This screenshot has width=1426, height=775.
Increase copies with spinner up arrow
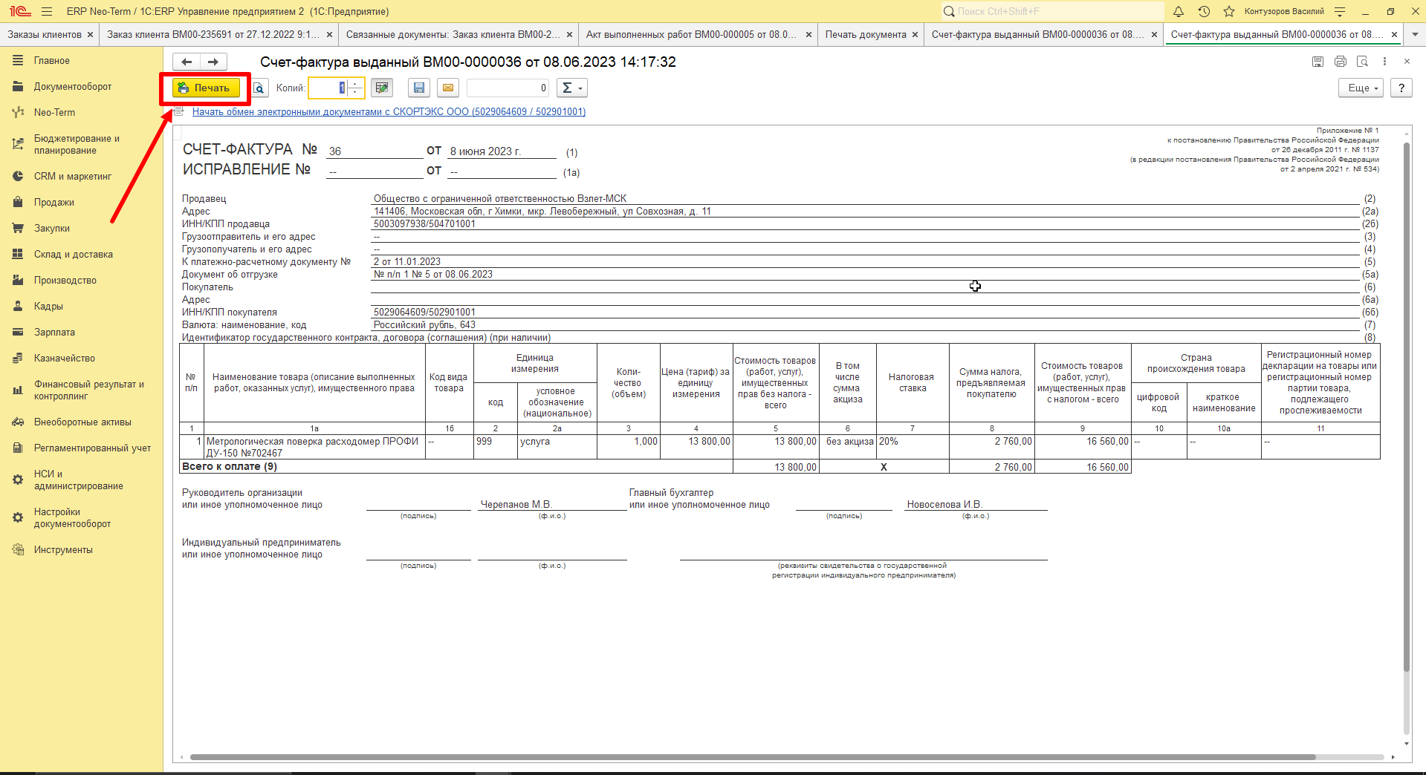coord(356,83)
